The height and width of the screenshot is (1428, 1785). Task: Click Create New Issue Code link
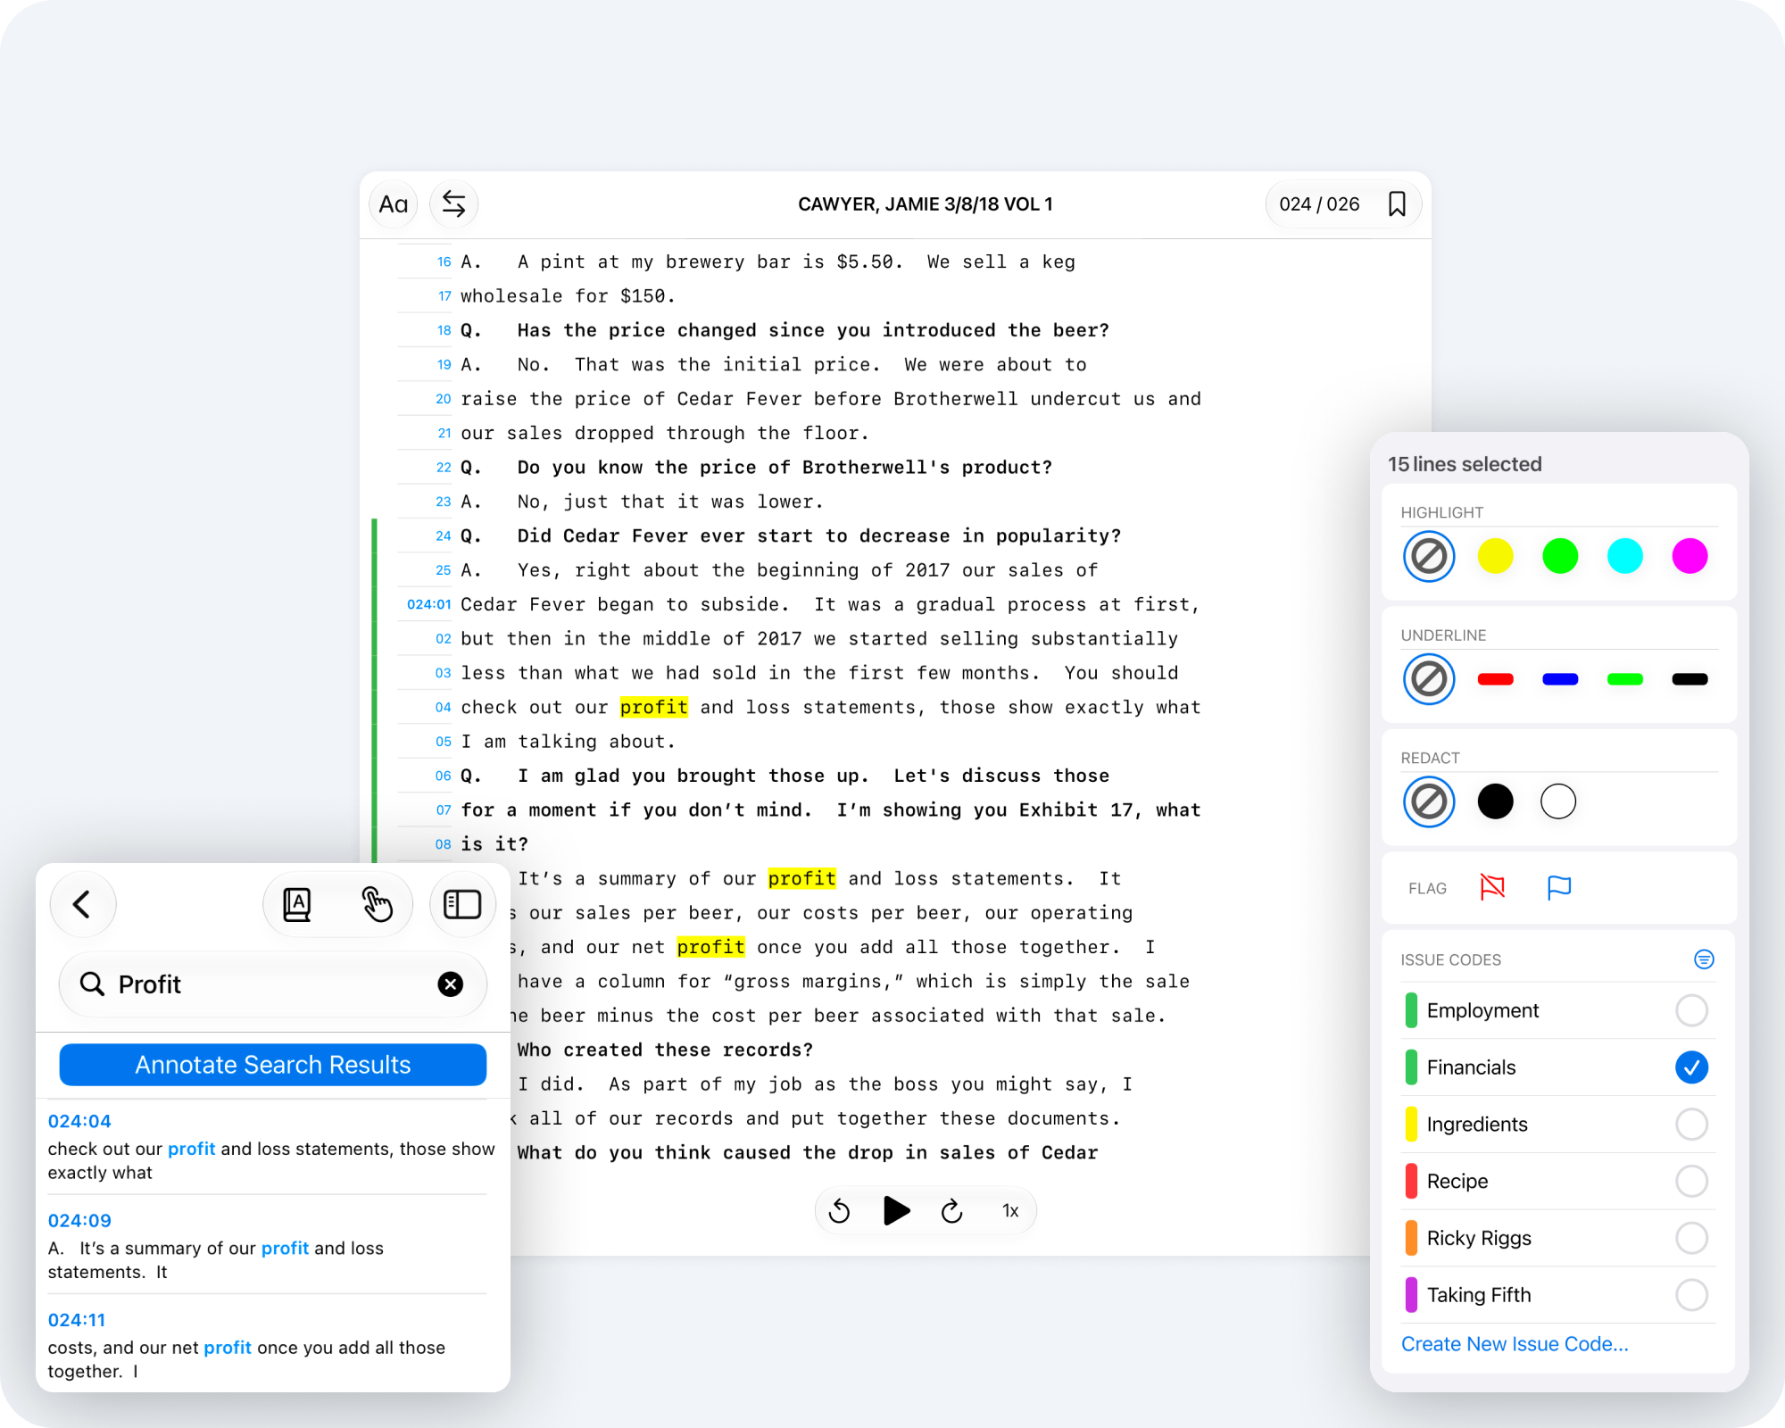pyautogui.click(x=1515, y=1344)
